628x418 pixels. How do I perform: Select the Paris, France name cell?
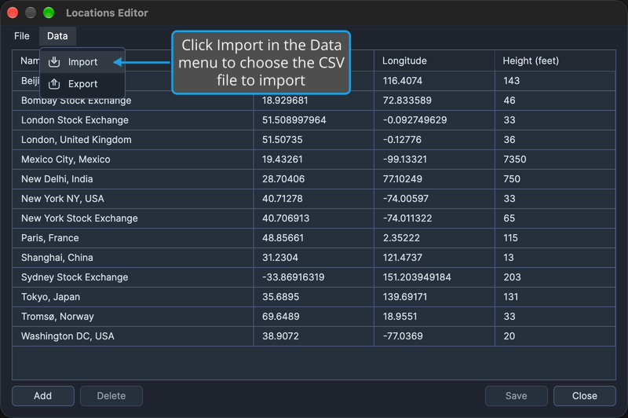[133, 238]
